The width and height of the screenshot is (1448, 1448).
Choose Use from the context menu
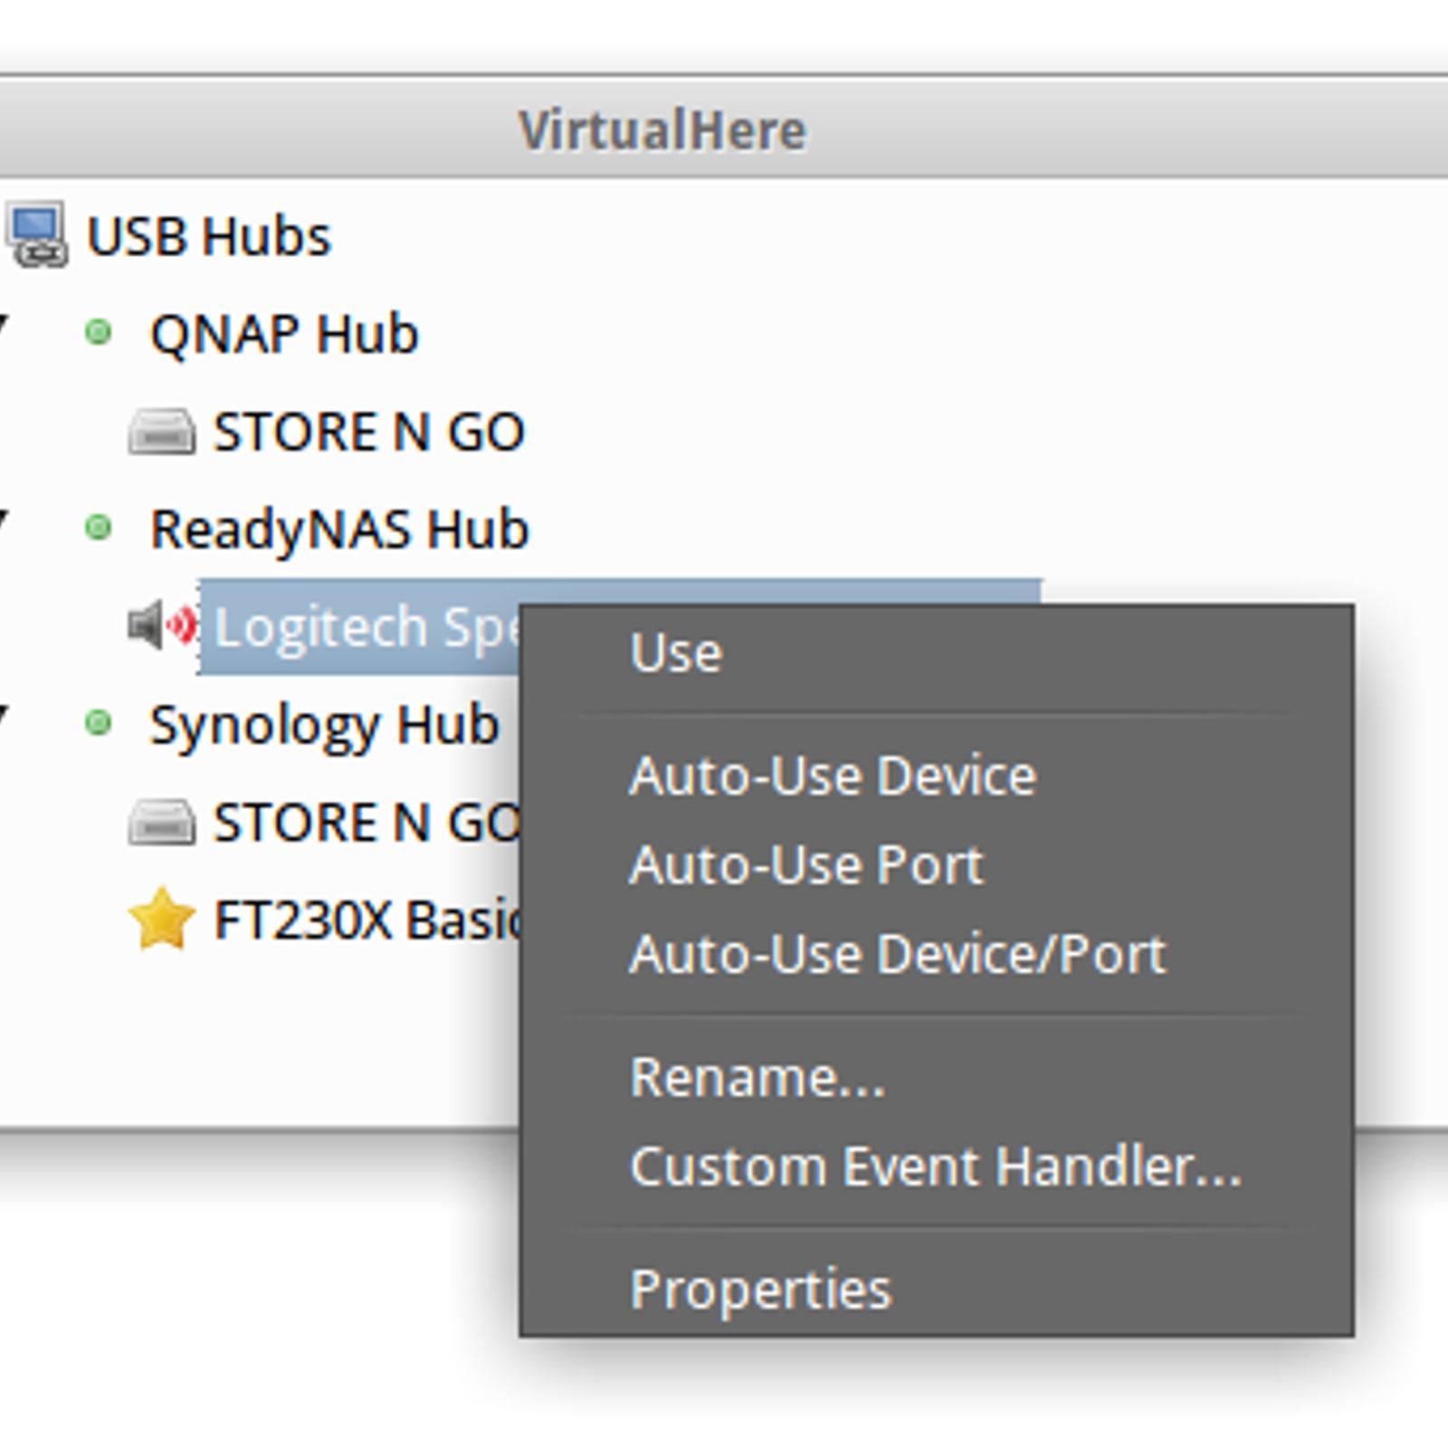point(937,653)
